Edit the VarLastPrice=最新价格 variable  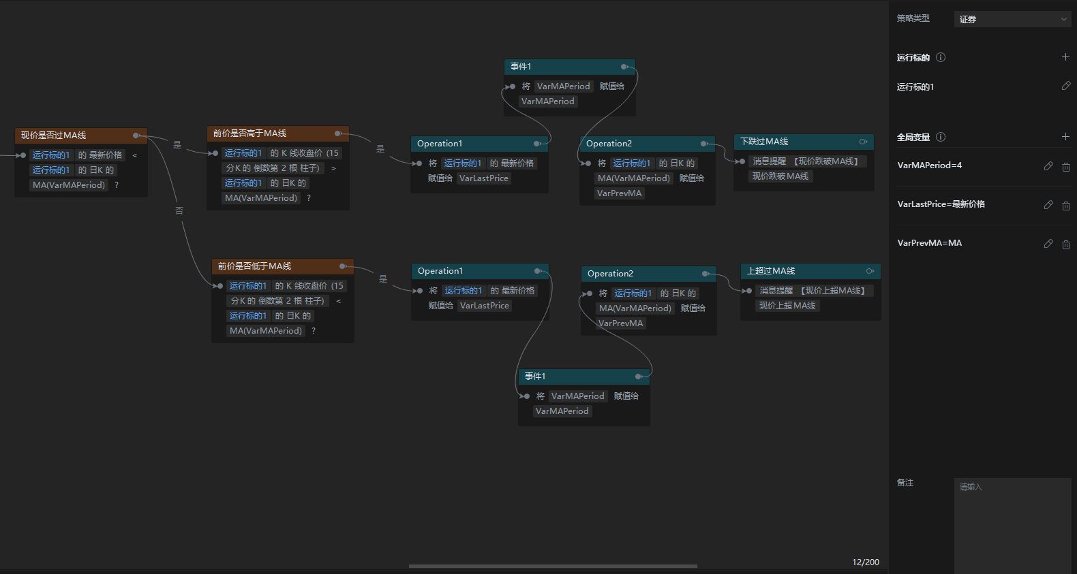(1048, 205)
